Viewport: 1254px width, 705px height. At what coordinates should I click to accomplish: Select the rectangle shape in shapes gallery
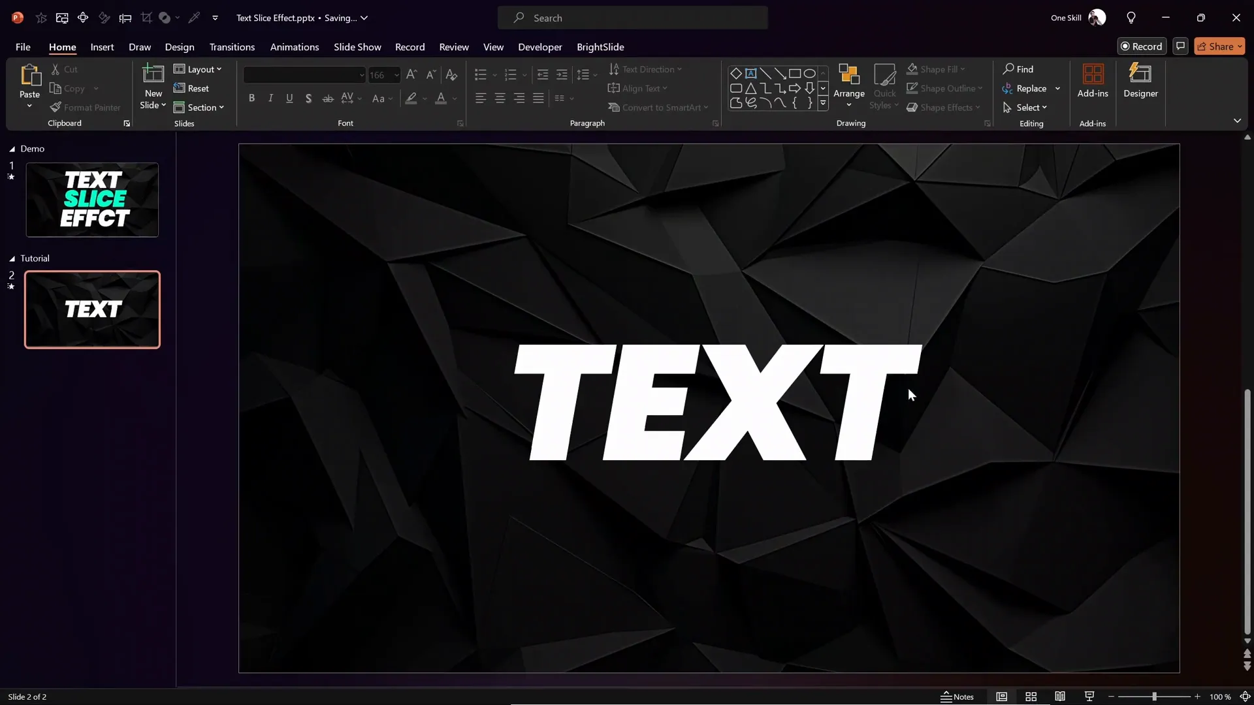click(794, 73)
